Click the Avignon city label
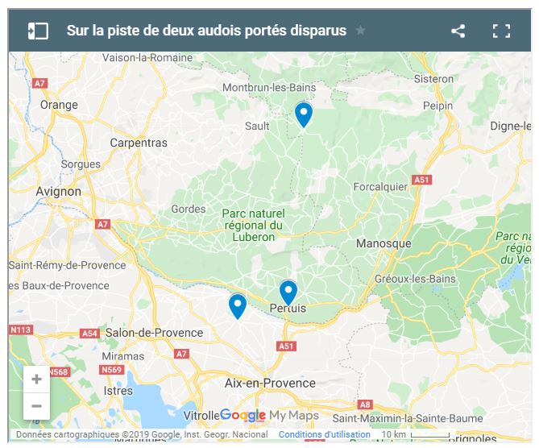Viewport: 539px width, 448px height. tap(59, 192)
